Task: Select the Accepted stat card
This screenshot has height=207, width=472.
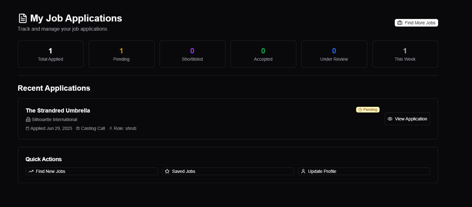Action: pyautogui.click(x=263, y=54)
